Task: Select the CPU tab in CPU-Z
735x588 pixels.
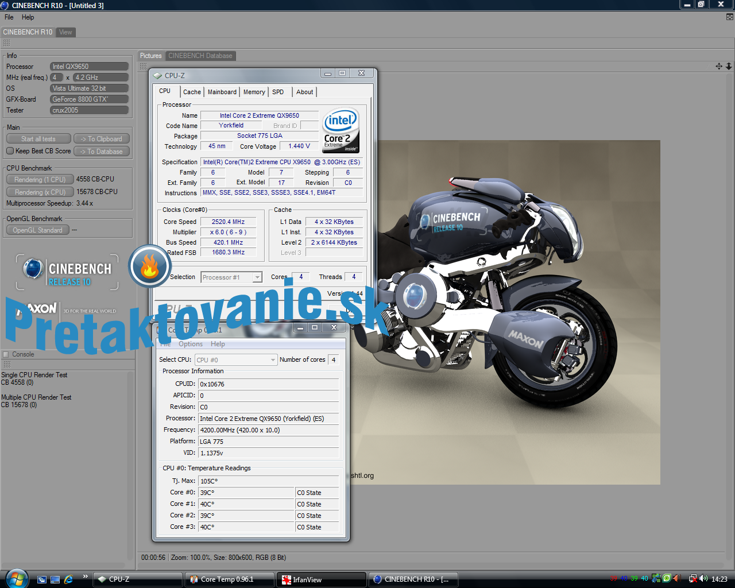Action: 165,91
